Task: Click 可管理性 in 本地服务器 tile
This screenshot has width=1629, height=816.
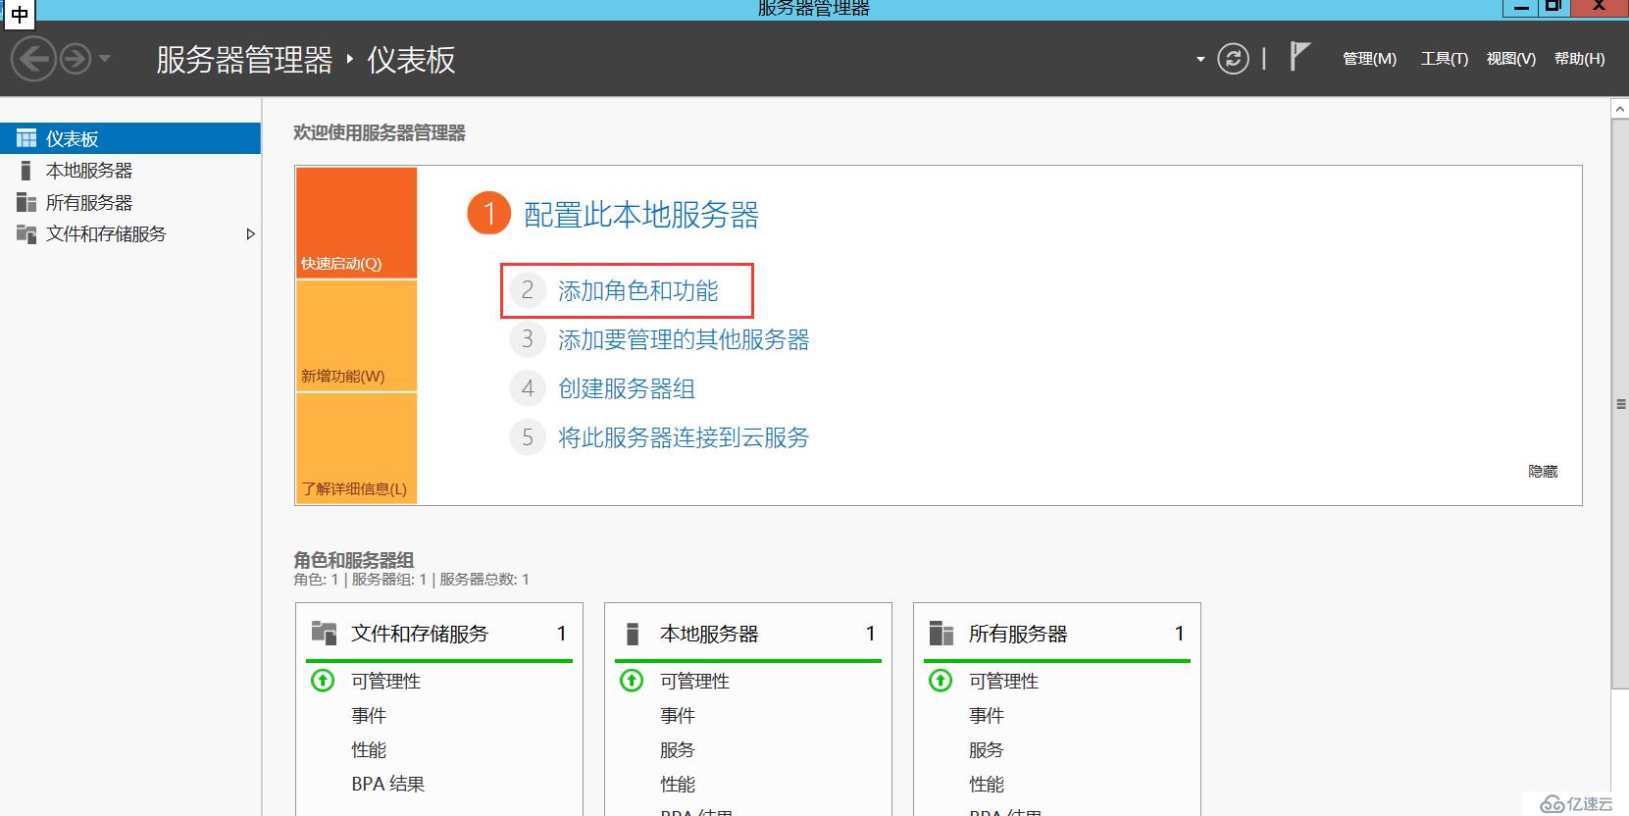Action: (695, 681)
